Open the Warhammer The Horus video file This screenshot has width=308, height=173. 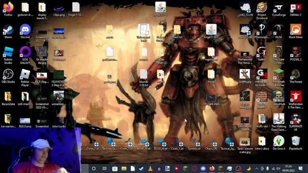pos(245,57)
